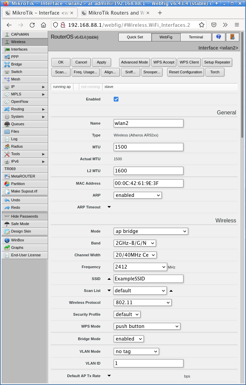
Task: Click the help question mark icon
Action: click(x=219, y=37)
